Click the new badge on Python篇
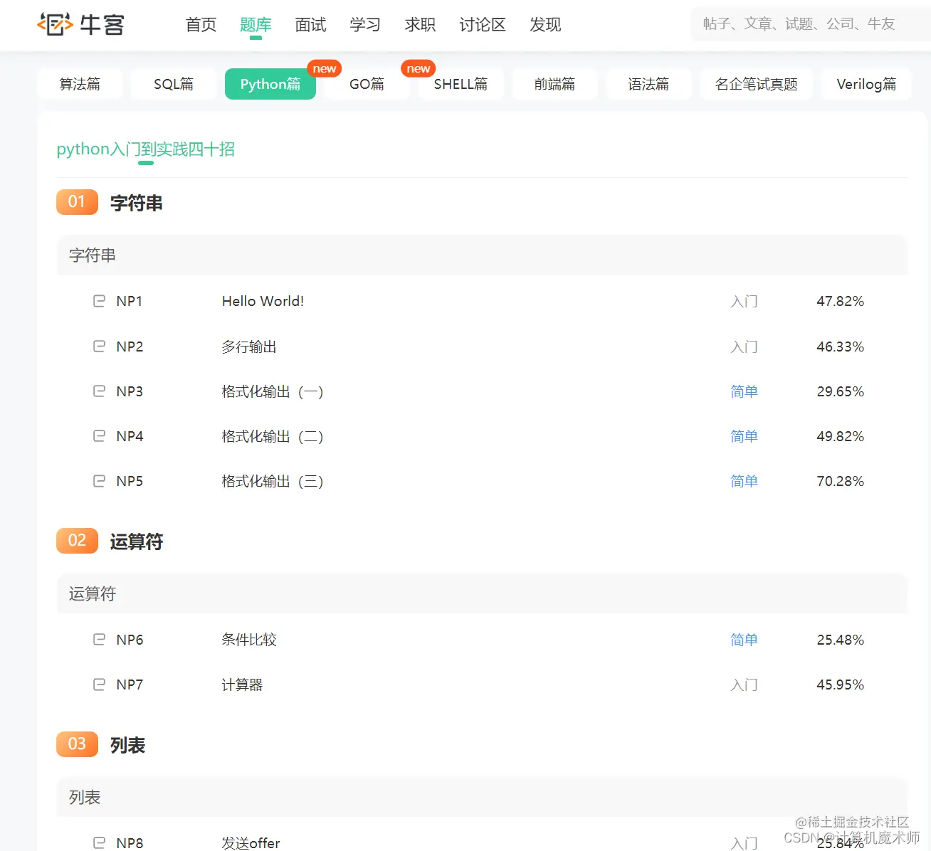 (x=324, y=68)
